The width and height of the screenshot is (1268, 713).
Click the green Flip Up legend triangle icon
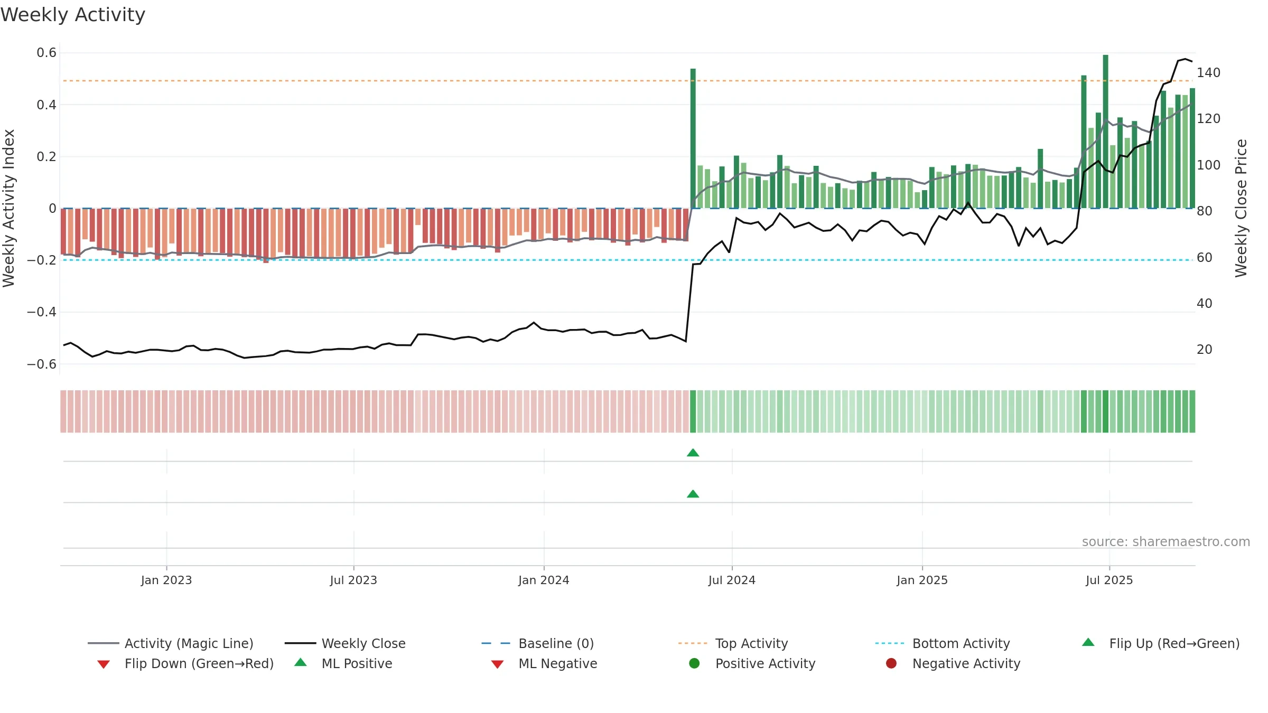click(x=1088, y=642)
